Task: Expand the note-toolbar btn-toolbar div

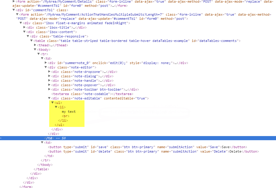Action: coord(50,89)
